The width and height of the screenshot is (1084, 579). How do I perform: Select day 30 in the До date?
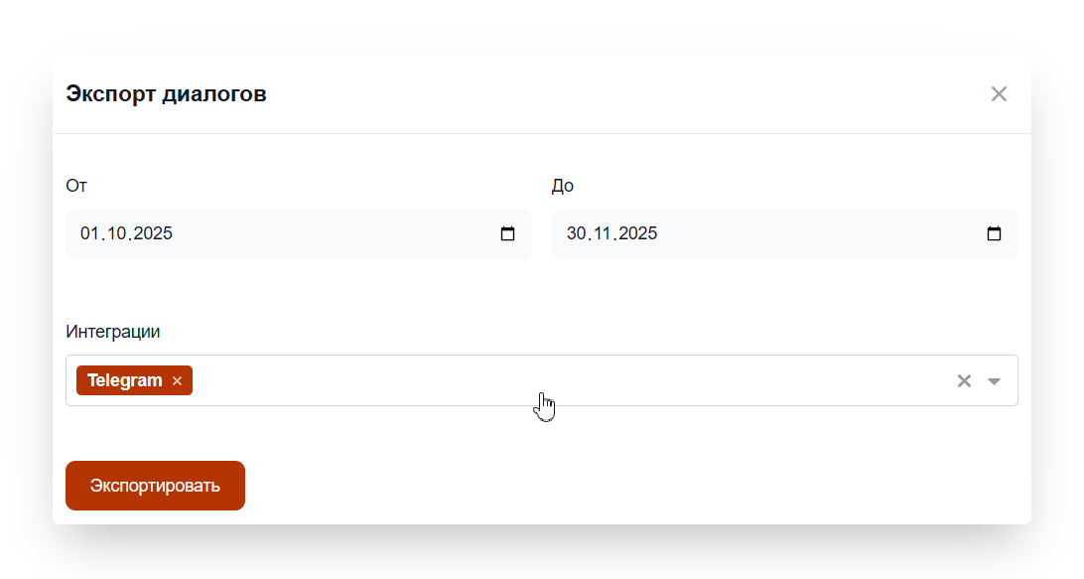click(x=578, y=234)
